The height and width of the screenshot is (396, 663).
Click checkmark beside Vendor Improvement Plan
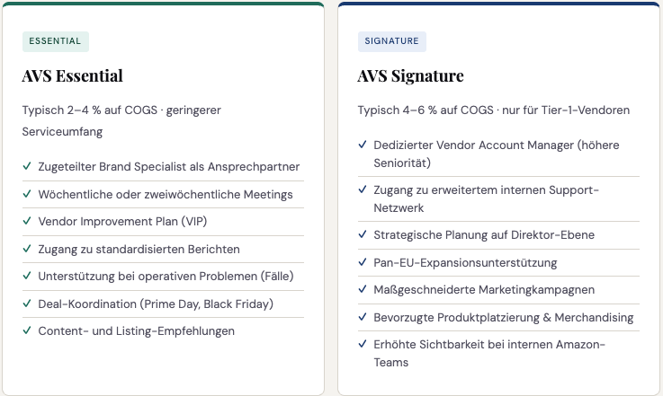[27, 221]
